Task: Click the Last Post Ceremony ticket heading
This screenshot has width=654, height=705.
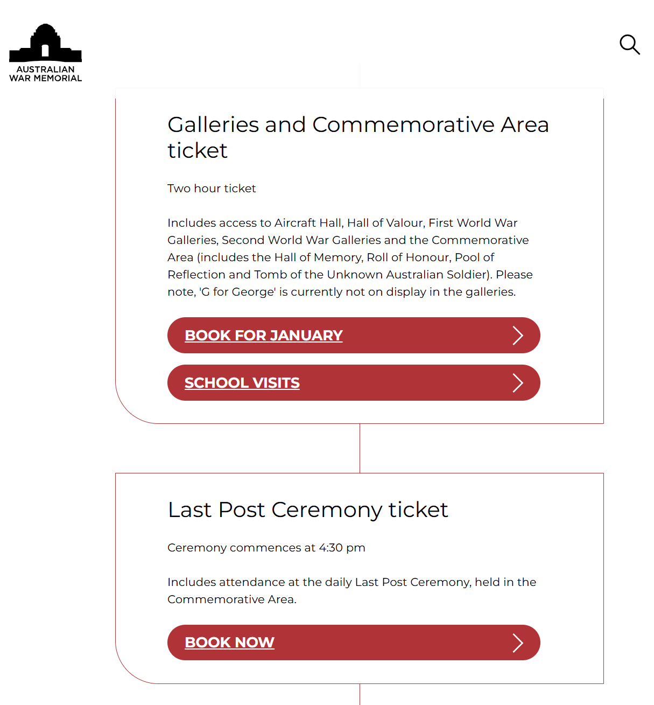Action: coord(308,509)
